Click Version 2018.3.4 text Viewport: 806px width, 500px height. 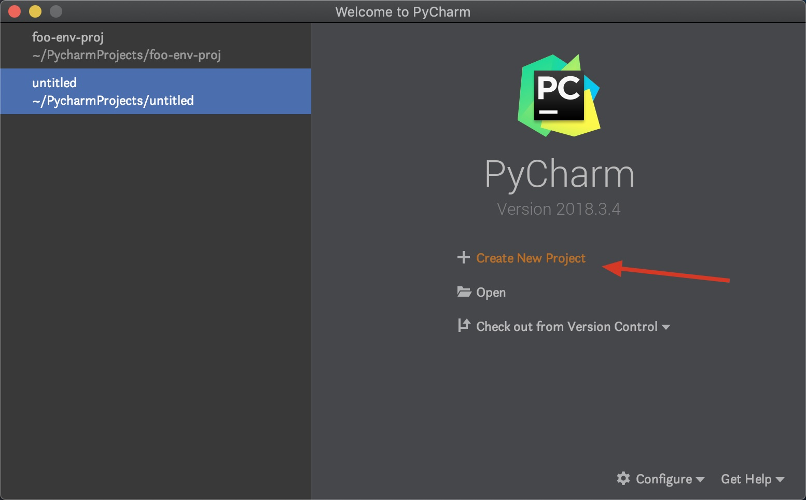click(559, 209)
